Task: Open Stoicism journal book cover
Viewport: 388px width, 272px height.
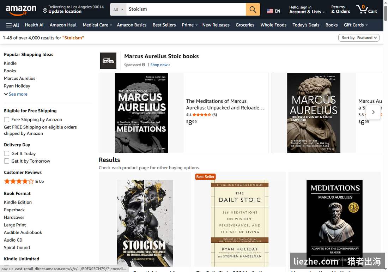Action: click(x=145, y=223)
